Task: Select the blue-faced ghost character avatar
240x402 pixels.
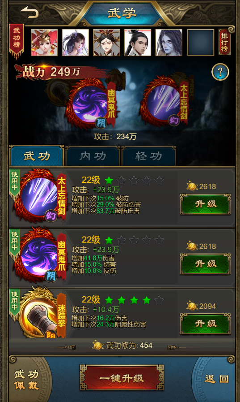Action: pos(168,42)
